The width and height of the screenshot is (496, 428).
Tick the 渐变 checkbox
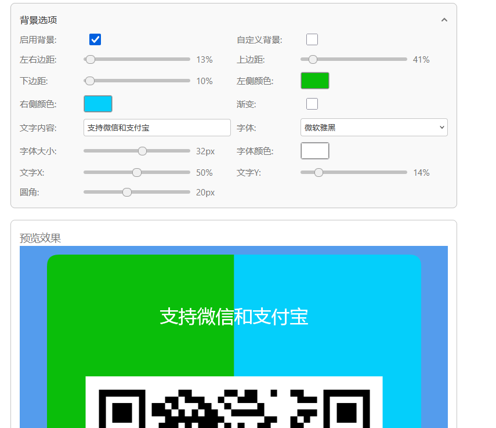coord(312,104)
